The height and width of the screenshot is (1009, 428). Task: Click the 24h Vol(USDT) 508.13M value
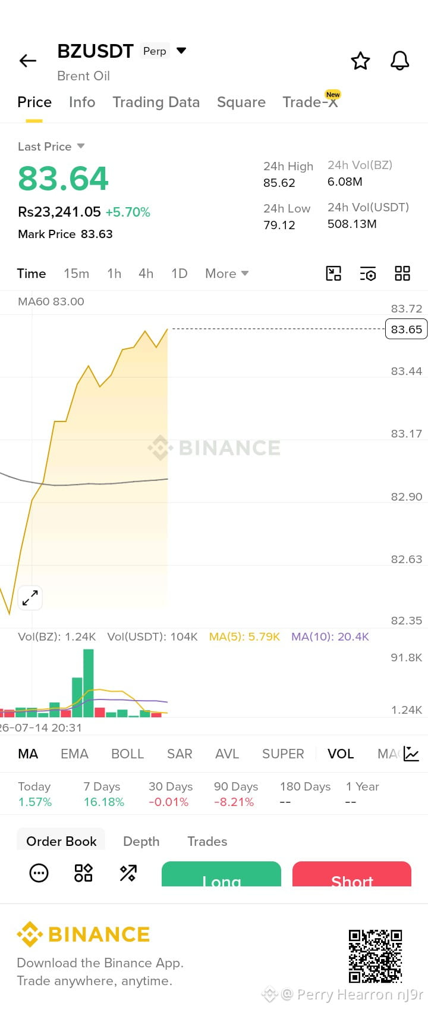click(352, 224)
